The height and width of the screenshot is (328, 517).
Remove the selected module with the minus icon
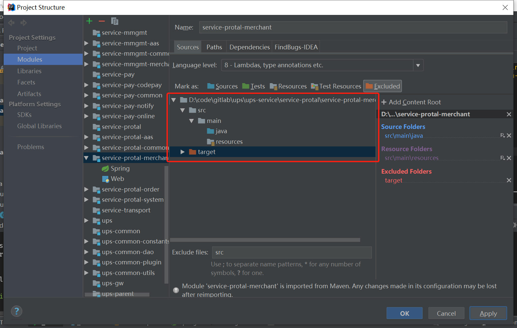(x=102, y=21)
